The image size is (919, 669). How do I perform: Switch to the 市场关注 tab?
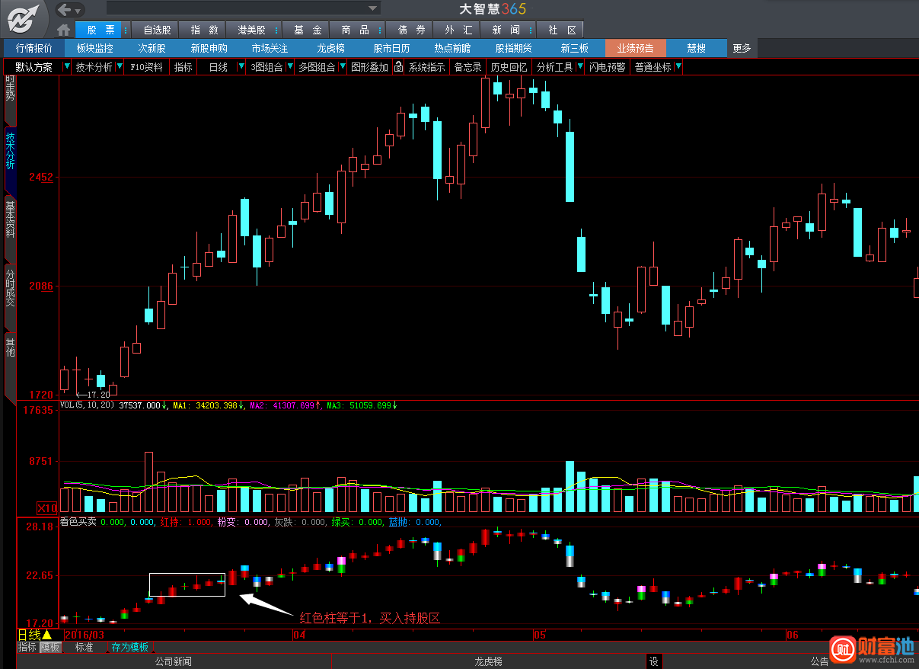[x=270, y=48]
